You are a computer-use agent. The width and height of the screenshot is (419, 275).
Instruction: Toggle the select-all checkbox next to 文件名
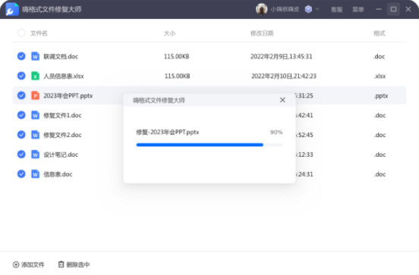click(21, 33)
